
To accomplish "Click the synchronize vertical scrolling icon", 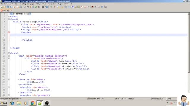I will tap(58, 7).
